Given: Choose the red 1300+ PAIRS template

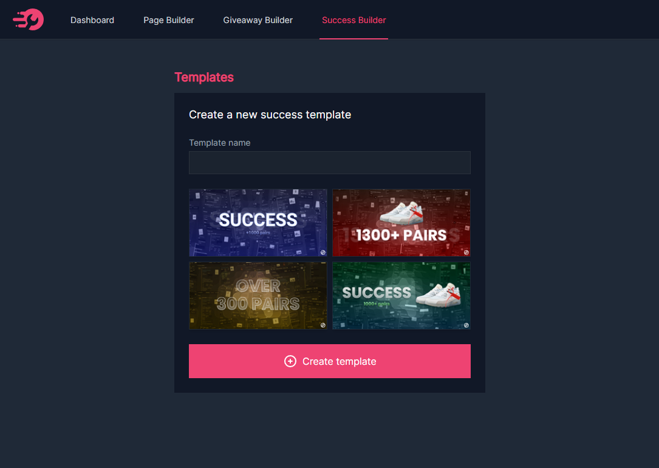Looking at the screenshot, I should (401, 223).
